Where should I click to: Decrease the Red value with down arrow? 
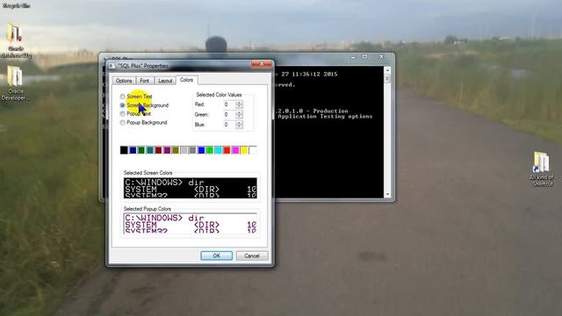[x=240, y=107]
